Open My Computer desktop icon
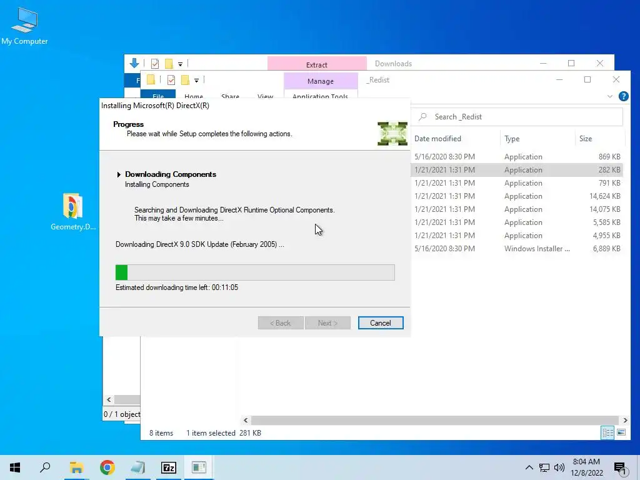The image size is (640, 480). coord(24,26)
